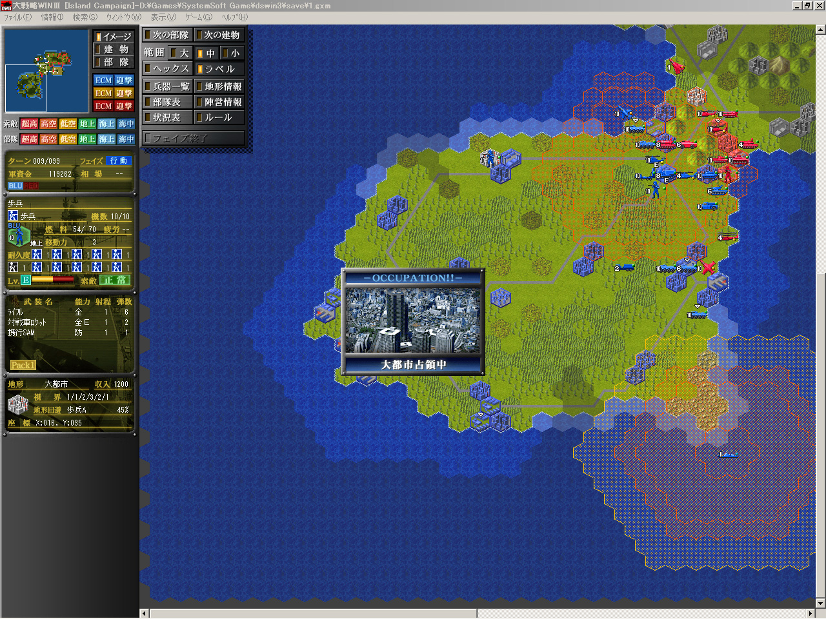
Task: Open the ファイル menu
Action: pyautogui.click(x=17, y=17)
